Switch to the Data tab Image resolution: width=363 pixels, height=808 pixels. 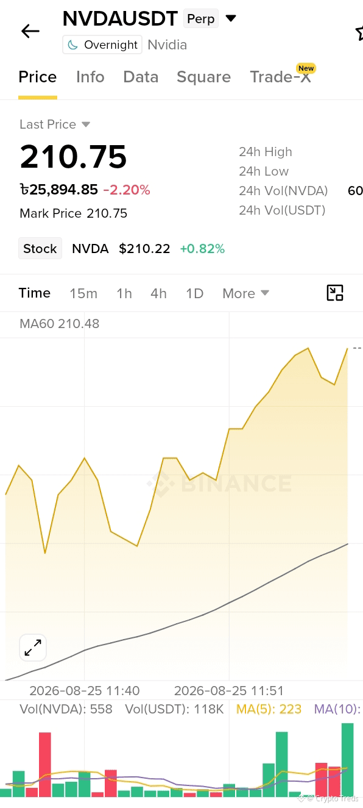tap(141, 77)
